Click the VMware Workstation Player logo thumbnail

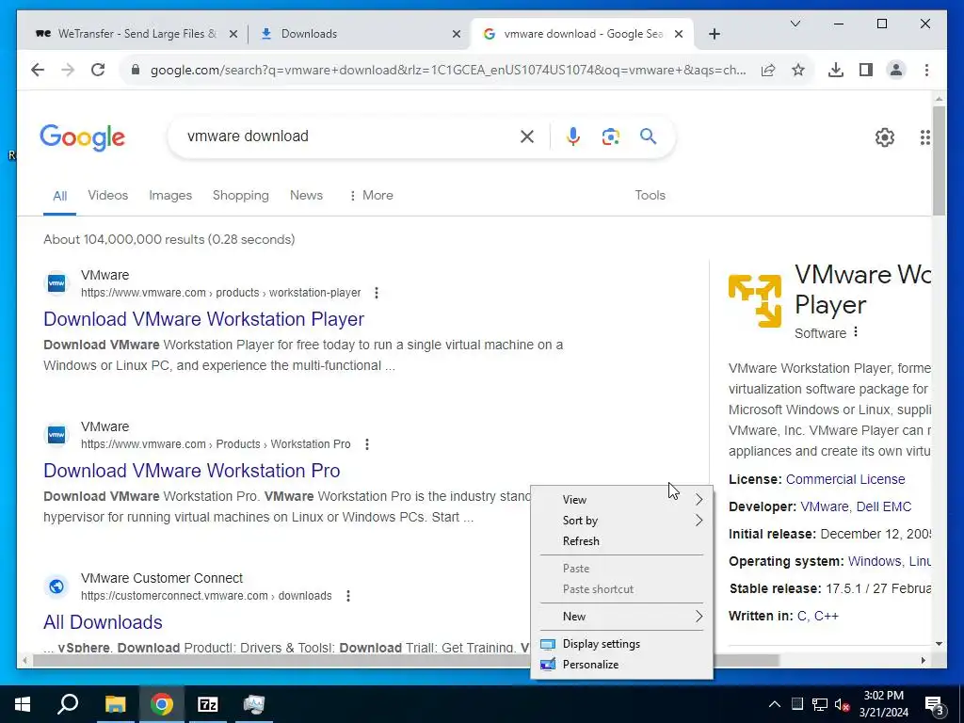point(755,300)
